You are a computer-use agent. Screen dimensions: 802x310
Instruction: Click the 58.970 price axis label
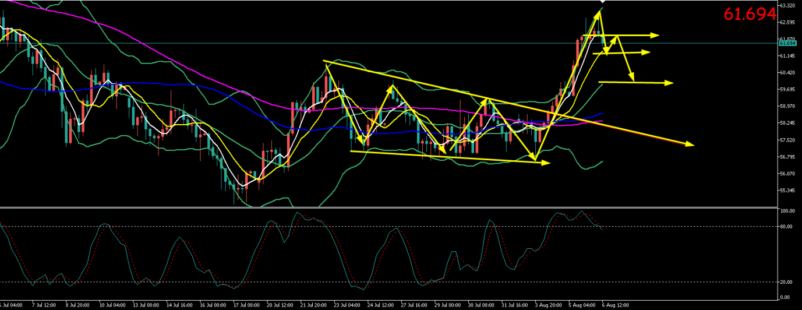(789, 106)
